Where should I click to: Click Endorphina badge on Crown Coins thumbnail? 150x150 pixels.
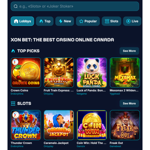(x=15, y=62)
